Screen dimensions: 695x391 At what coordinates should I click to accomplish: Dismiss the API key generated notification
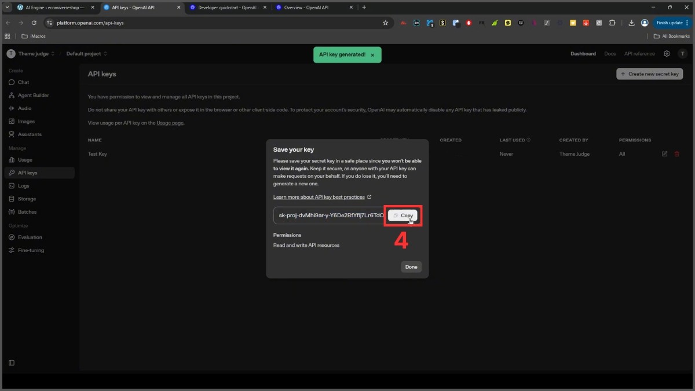[x=372, y=55]
